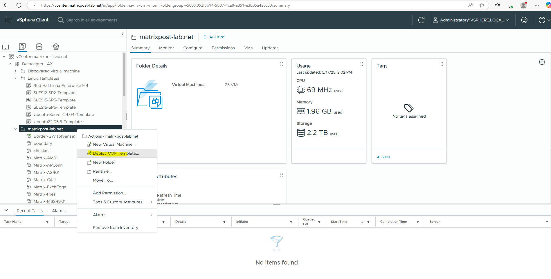Switch to Hosts and Clusters inventory view
This screenshot has height=279, width=551.
click(x=6, y=47)
